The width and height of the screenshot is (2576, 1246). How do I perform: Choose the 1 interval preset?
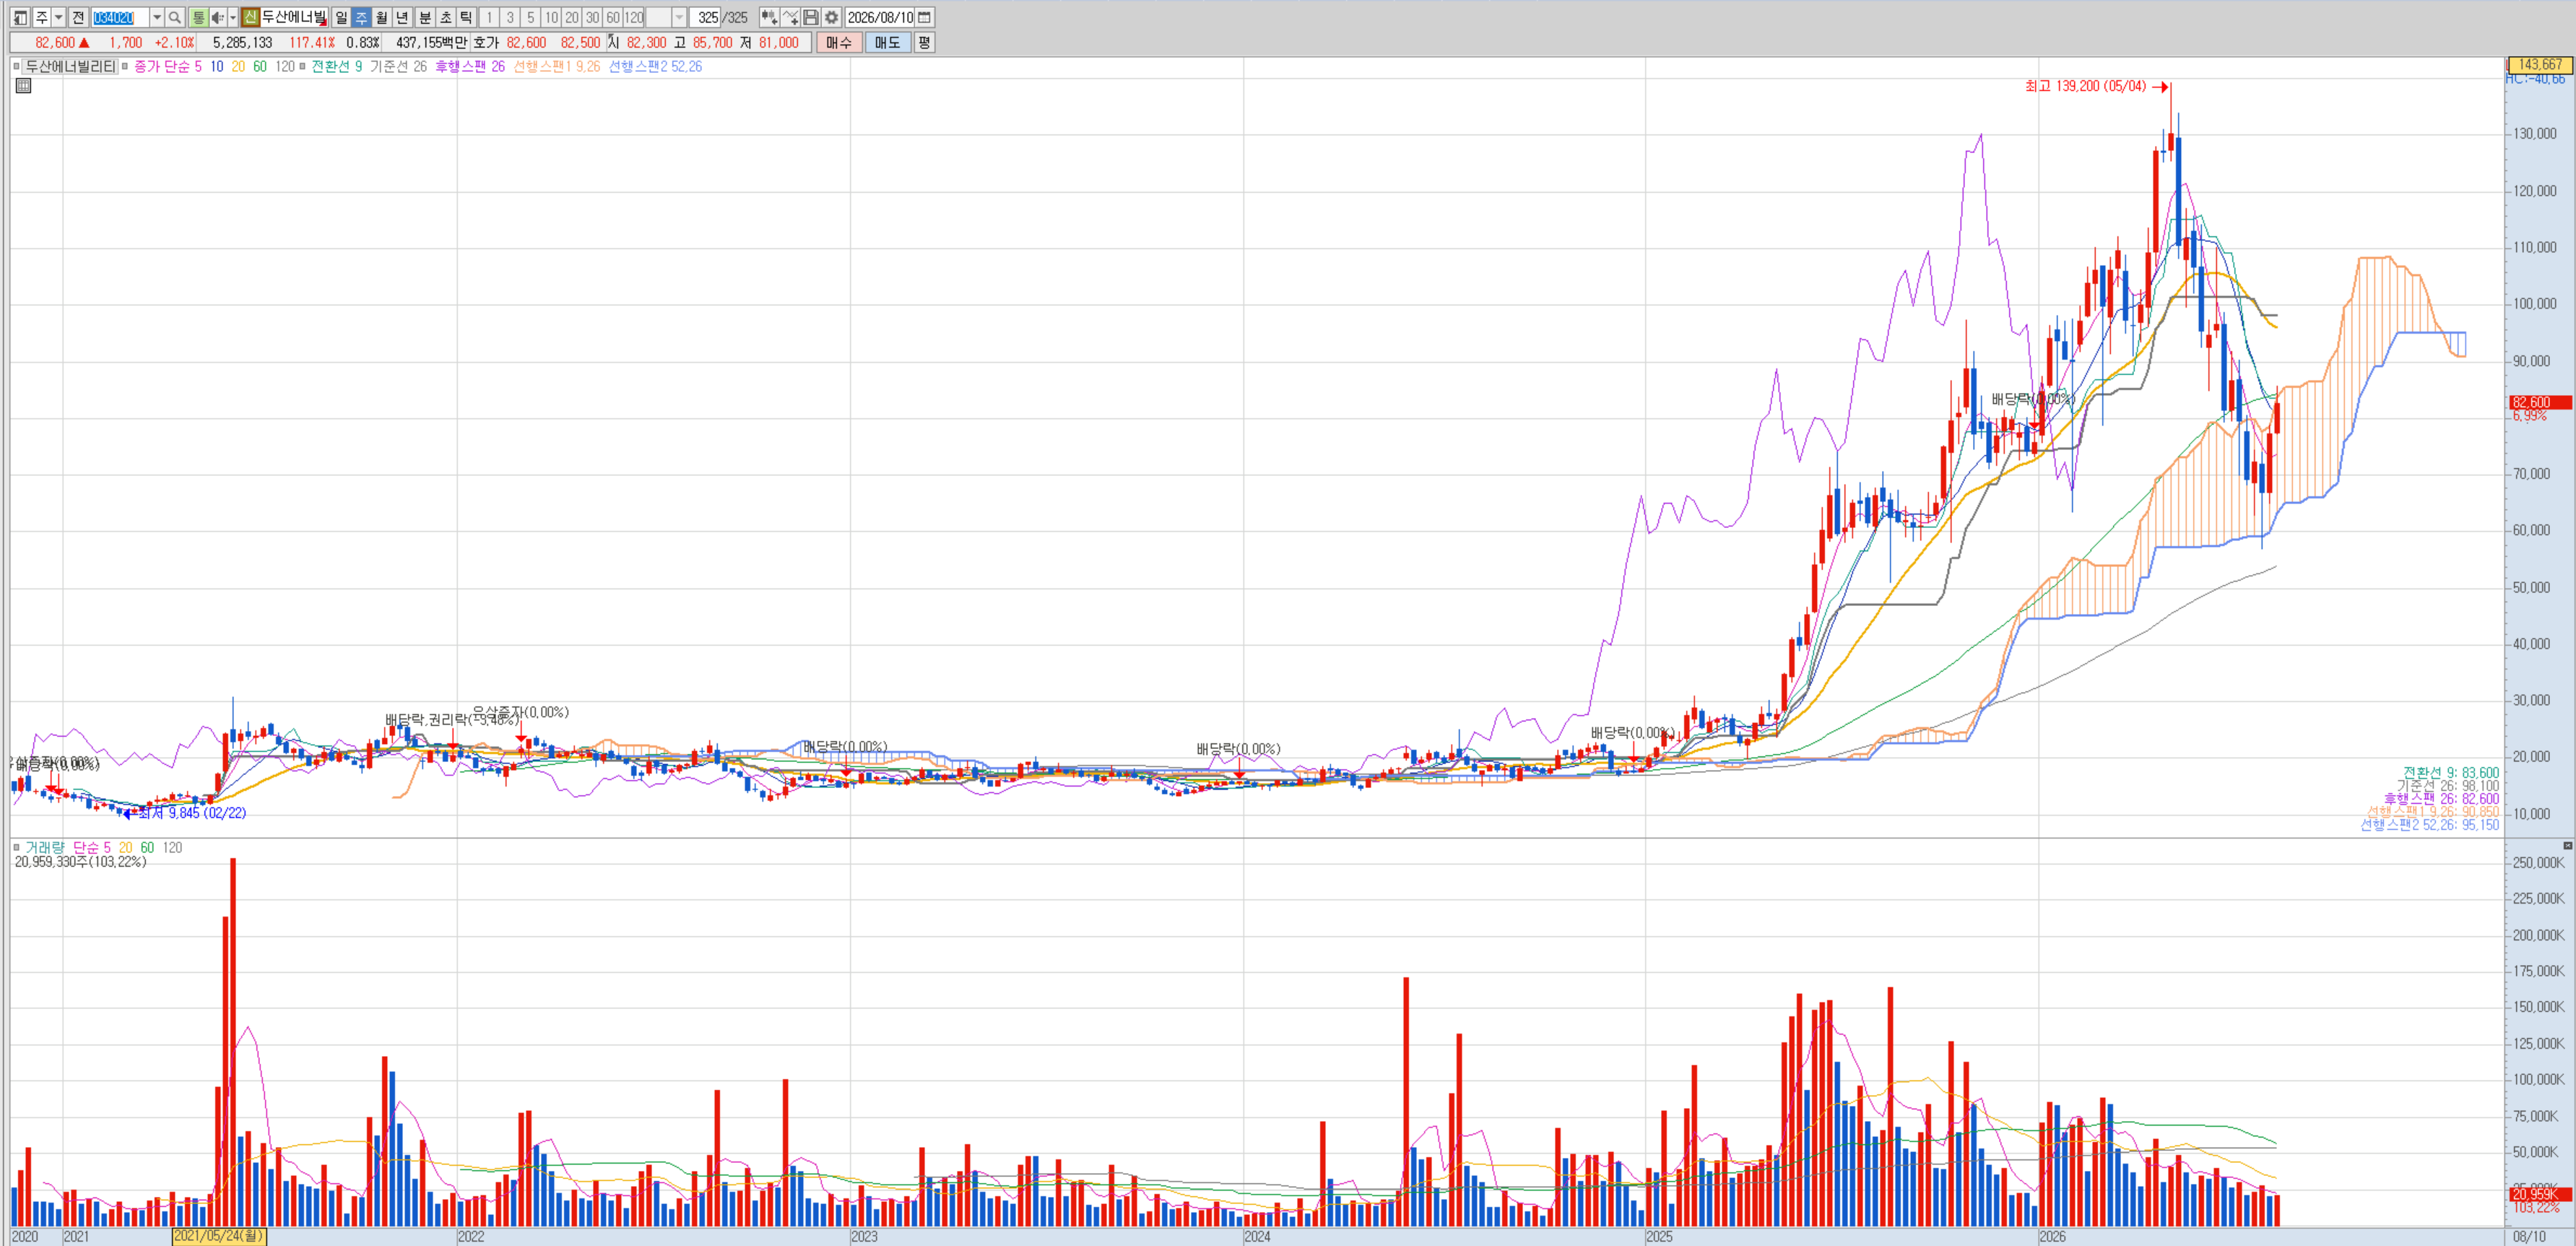(489, 17)
